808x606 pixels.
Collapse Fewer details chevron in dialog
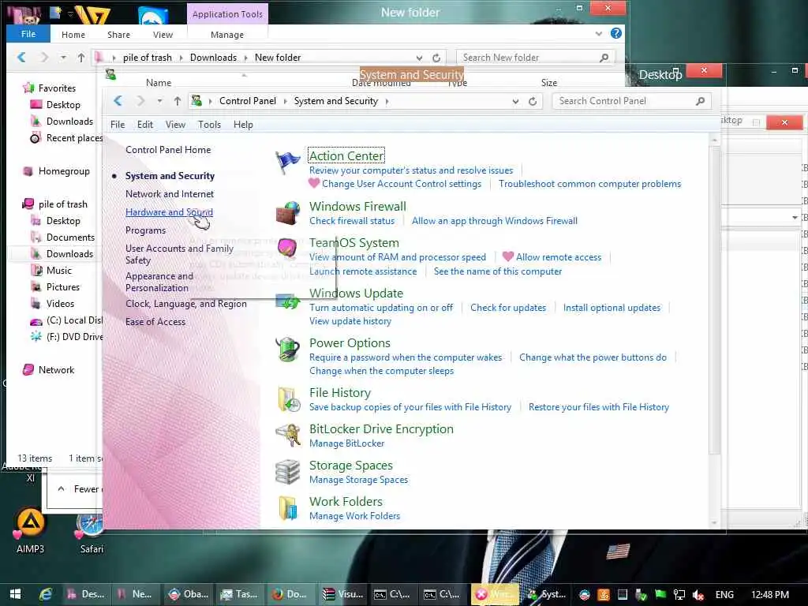click(62, 488)
